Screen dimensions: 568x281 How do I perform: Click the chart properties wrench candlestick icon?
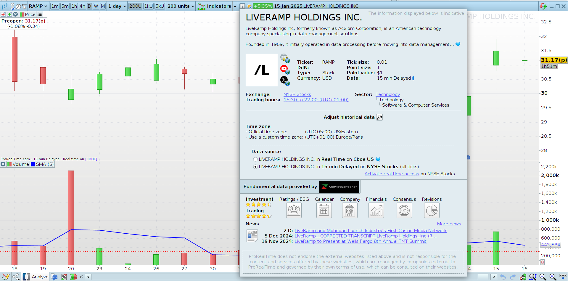click(x=523, y=277)
